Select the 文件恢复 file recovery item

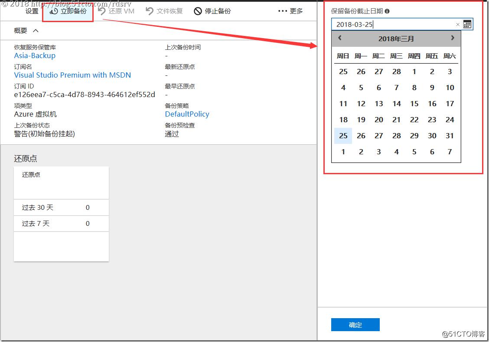[164, 11]
